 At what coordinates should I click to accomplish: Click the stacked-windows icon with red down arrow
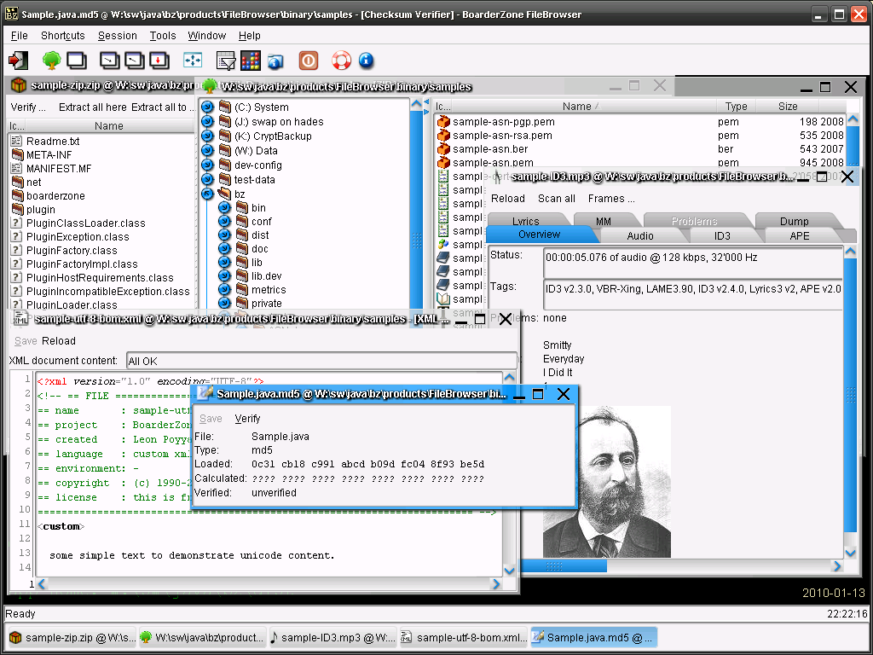[159, 61]
